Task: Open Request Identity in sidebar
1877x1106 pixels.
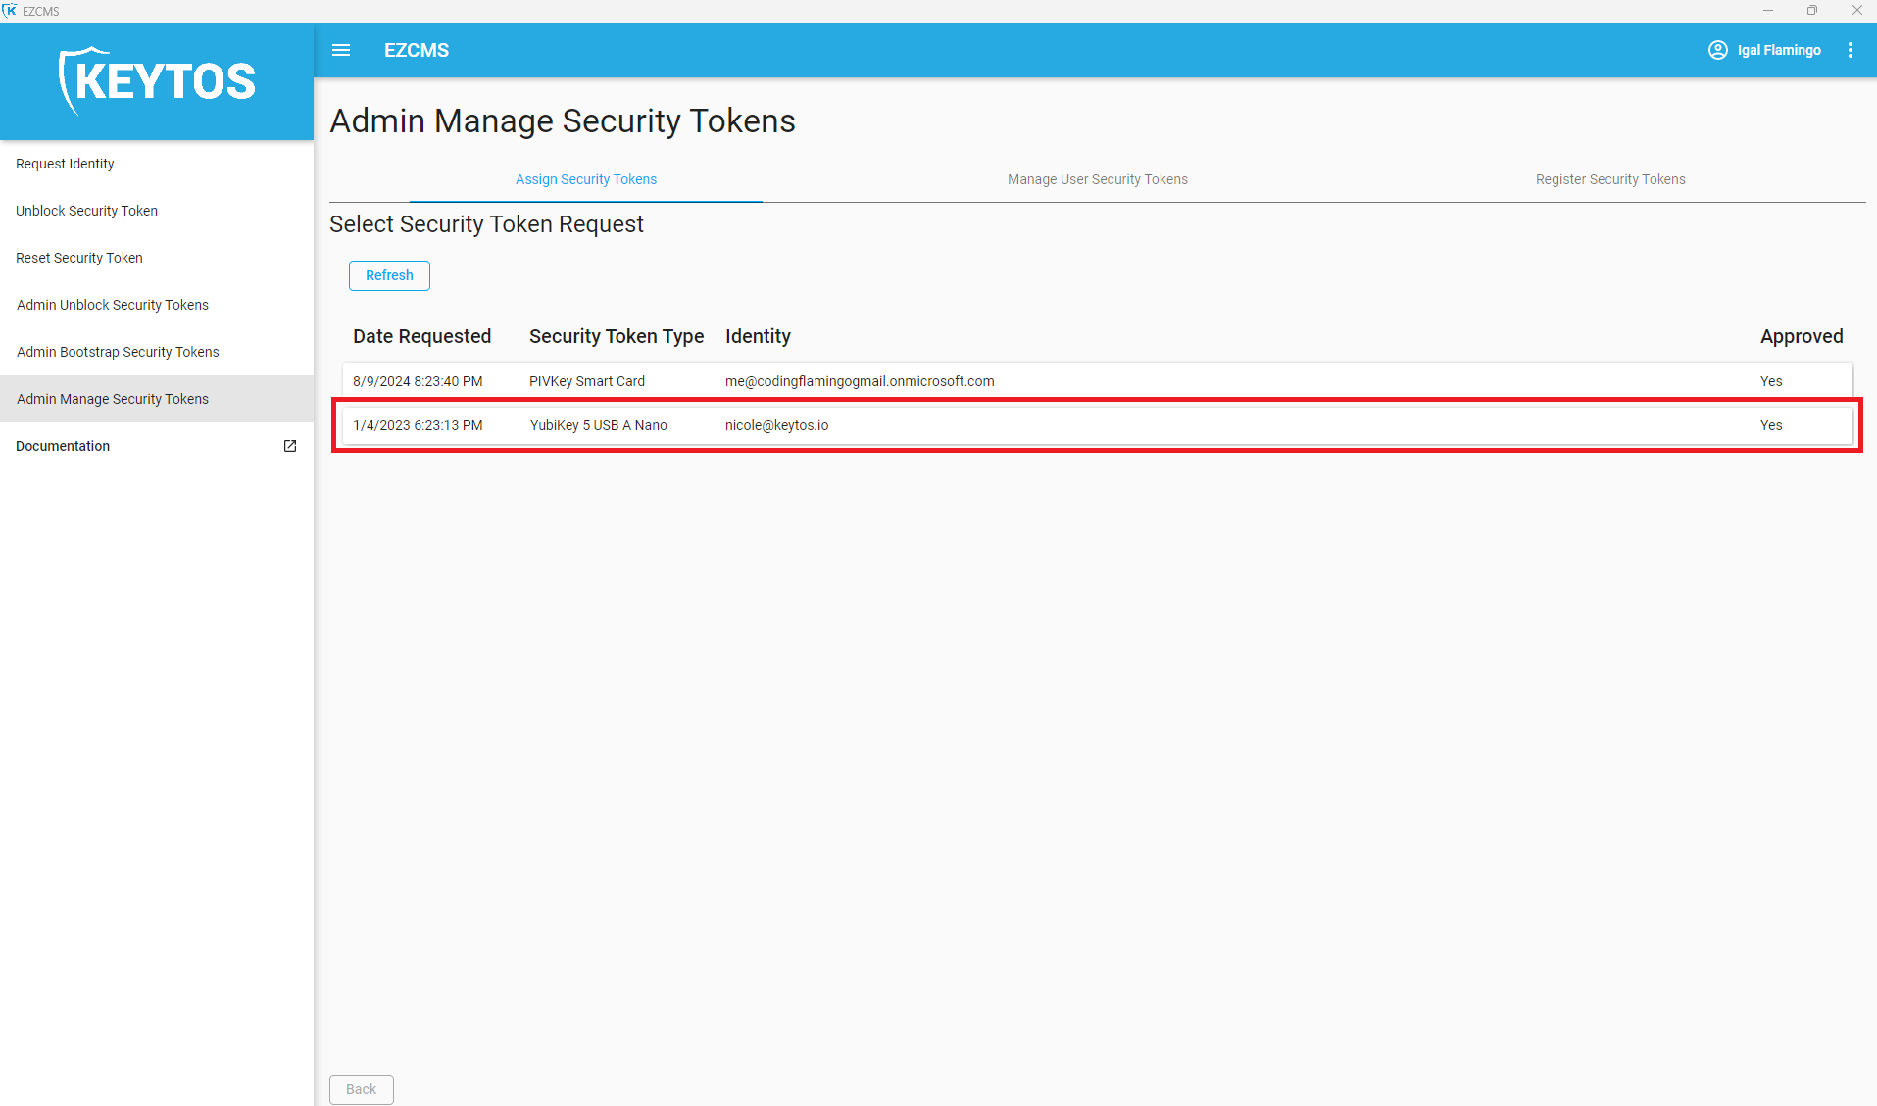Action: point(157,164)
